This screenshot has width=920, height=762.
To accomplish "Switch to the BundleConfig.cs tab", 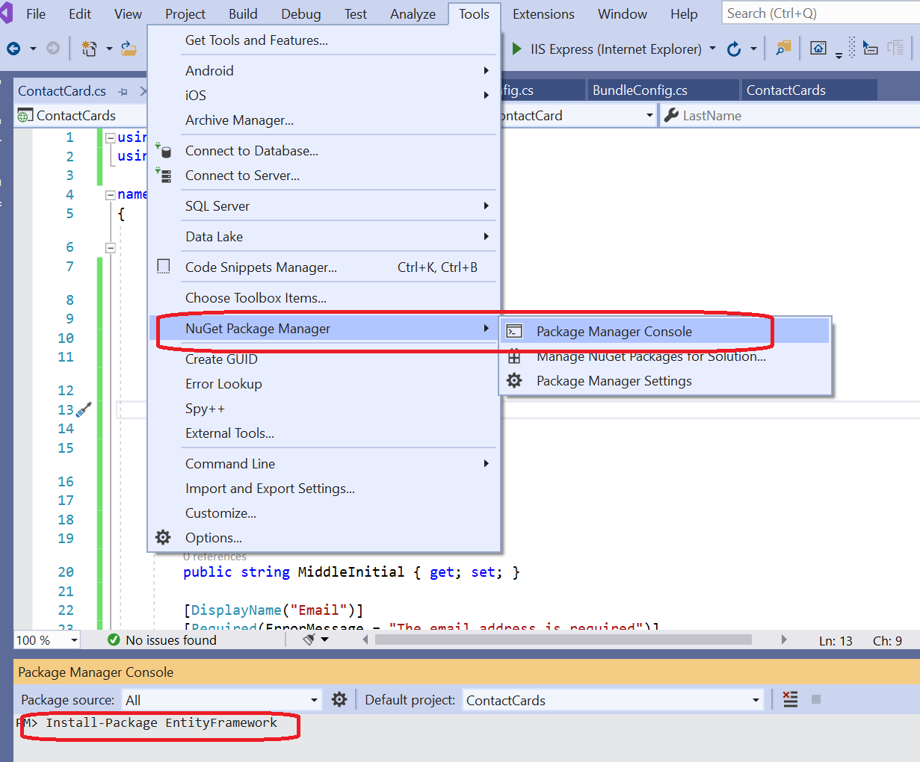I will [x=662, y=90].
